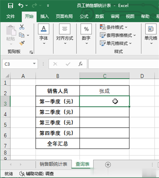This screenshot has height=178, width=159.
Task: Click the Undo arrow icon
Action: [x=21, y=6]
